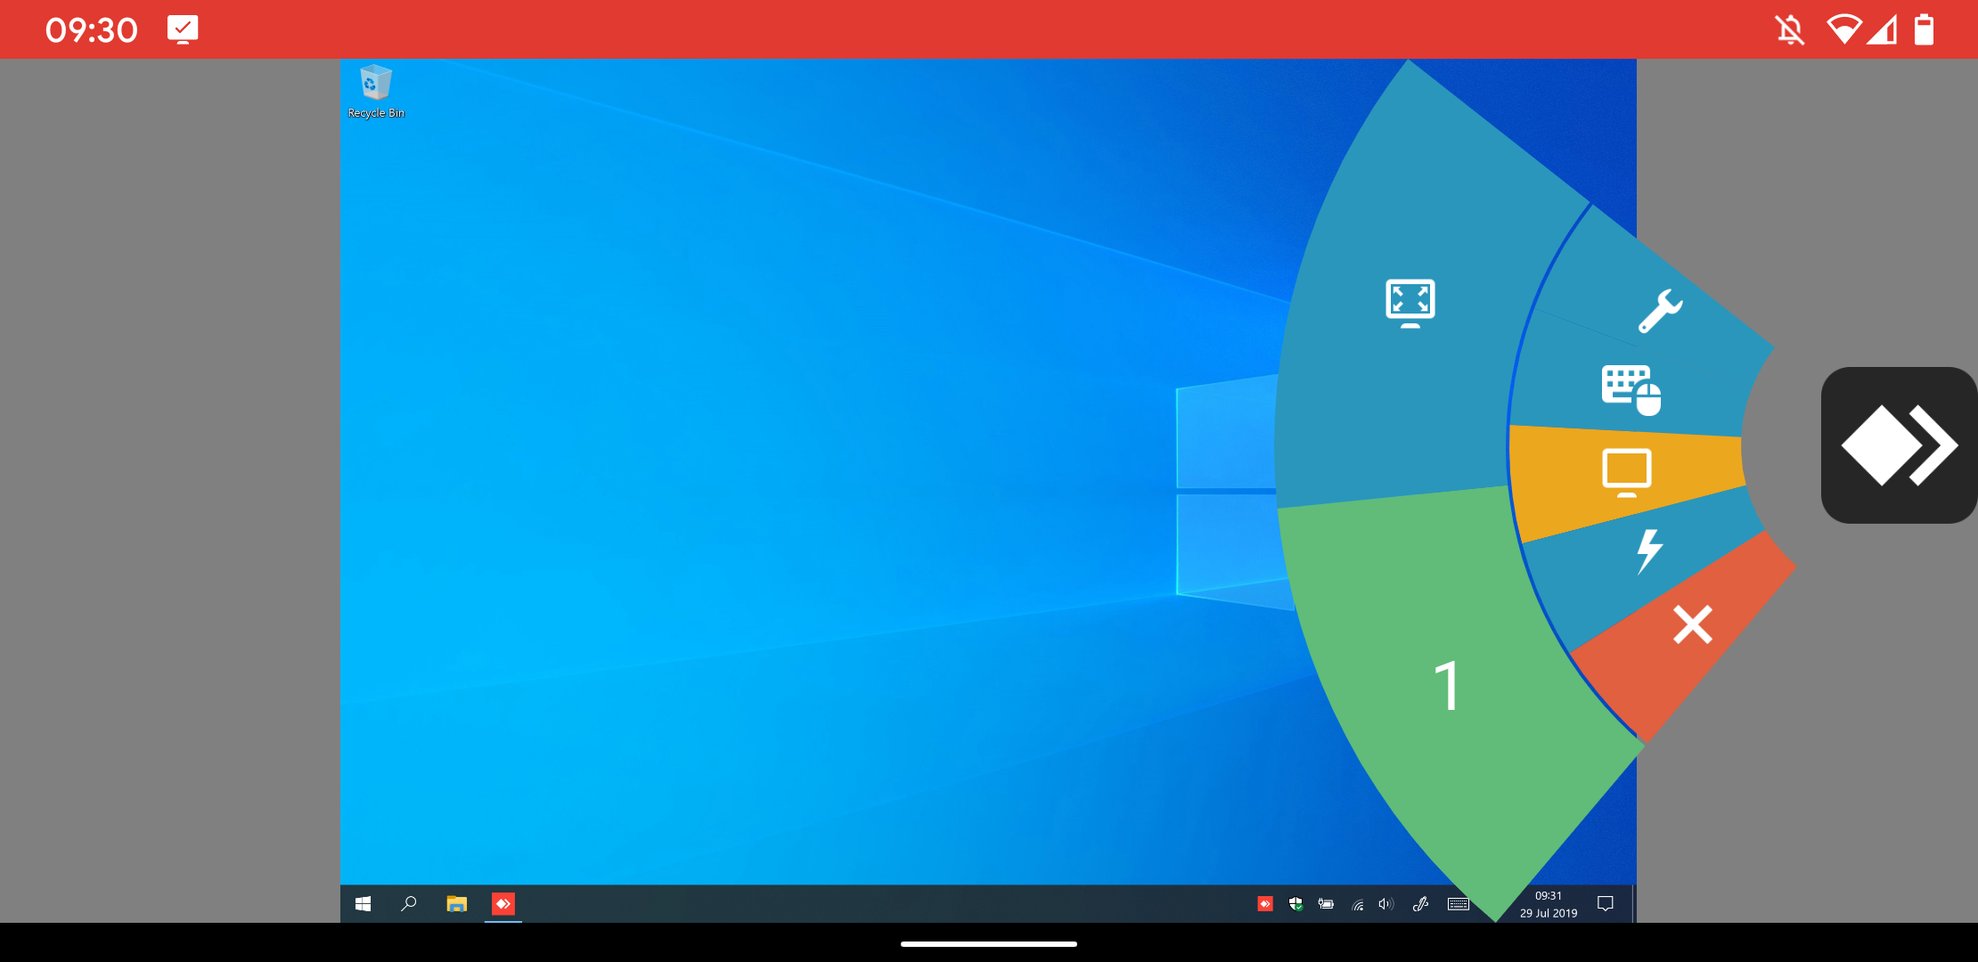Open the lightning bolt actions wedge

point(1650,548)
